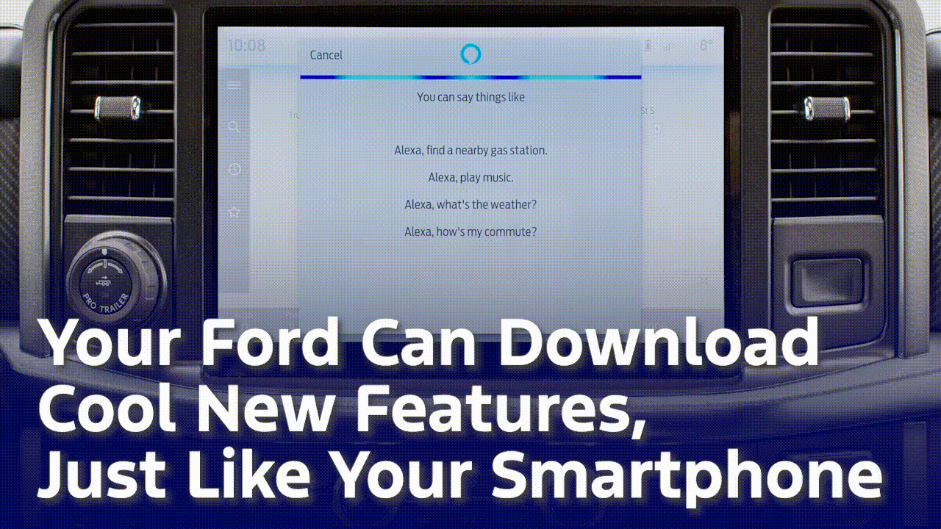This screenshot has height=529, width=941.
Task: Tap the search magnifier icon
Action: (x=234, y=126)
